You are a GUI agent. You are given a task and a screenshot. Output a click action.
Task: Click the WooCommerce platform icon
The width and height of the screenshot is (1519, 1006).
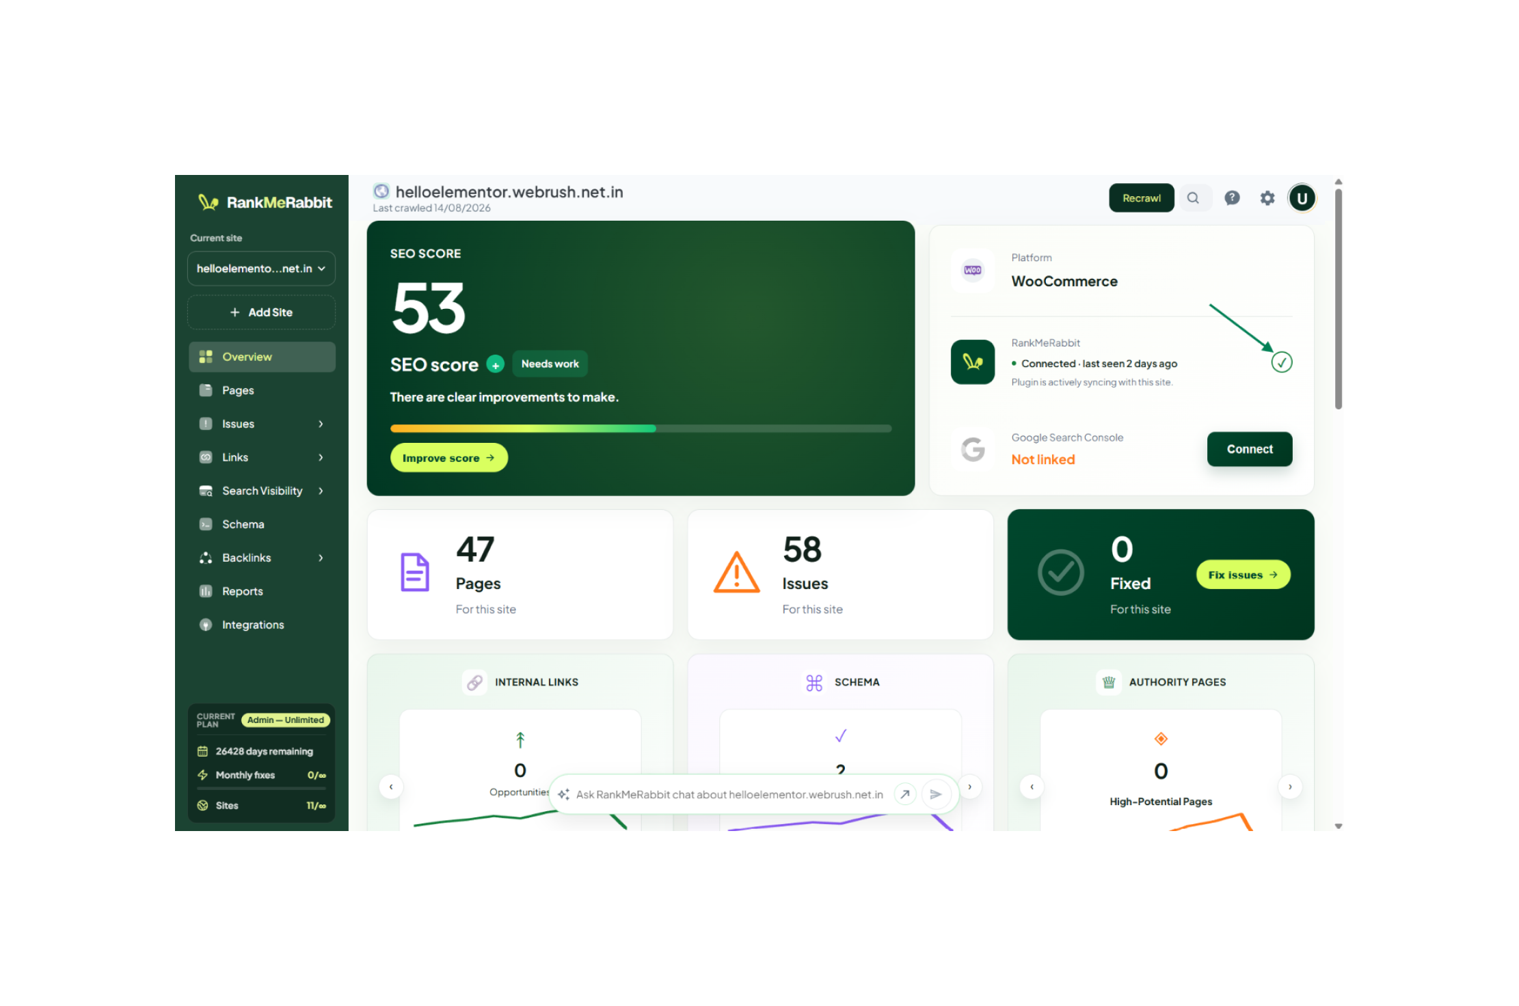pyautogui.click(x=972, y=270)
